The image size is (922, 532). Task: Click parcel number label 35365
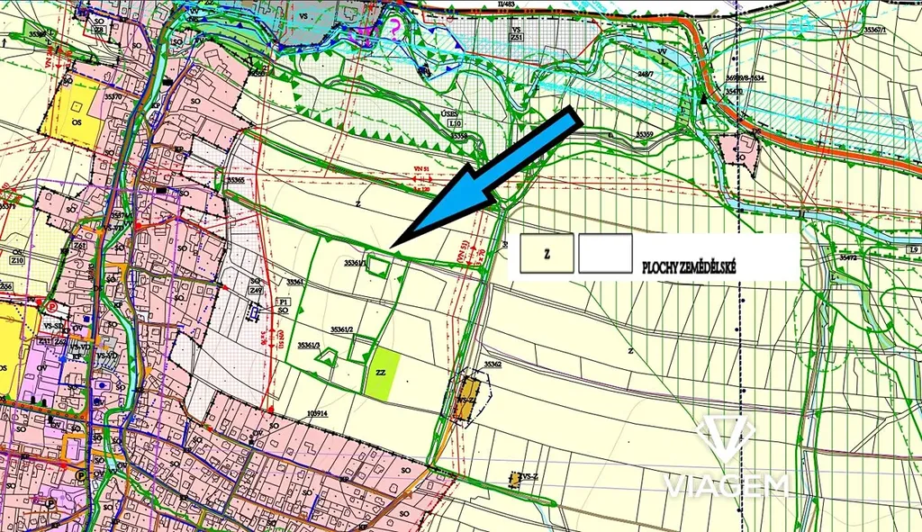[x=236, y=180]
